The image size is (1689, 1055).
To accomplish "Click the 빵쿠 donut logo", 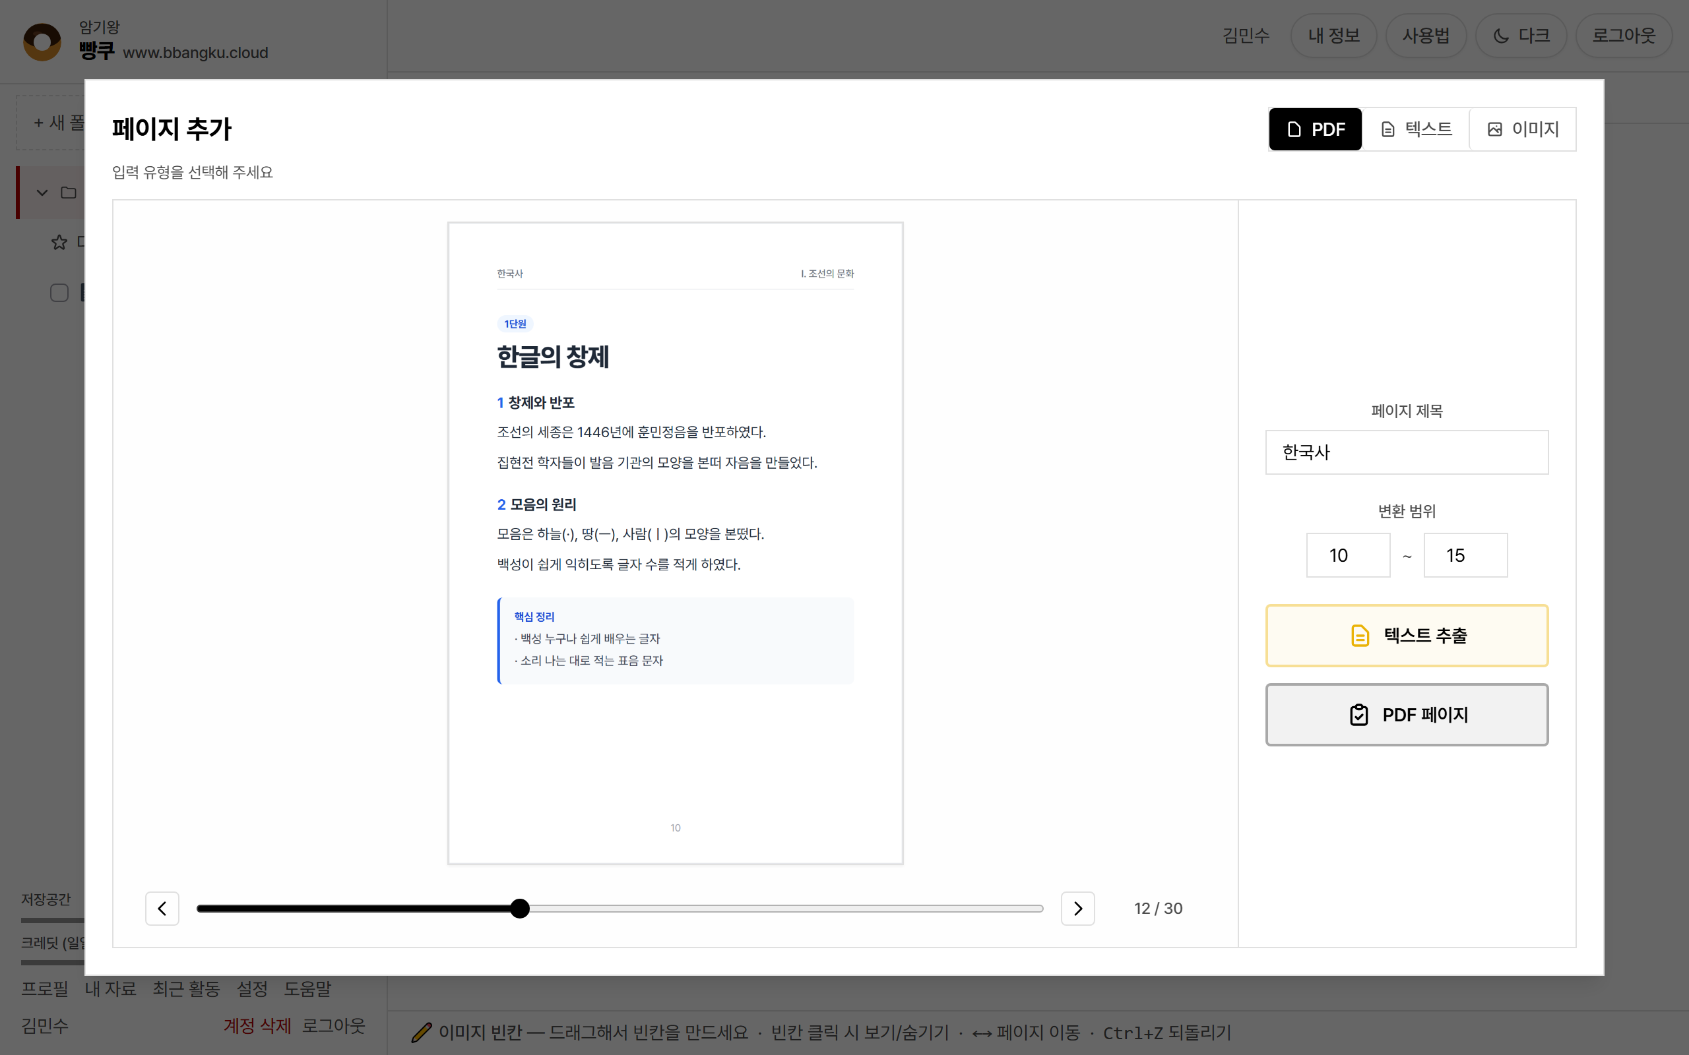I will point(42,42).
